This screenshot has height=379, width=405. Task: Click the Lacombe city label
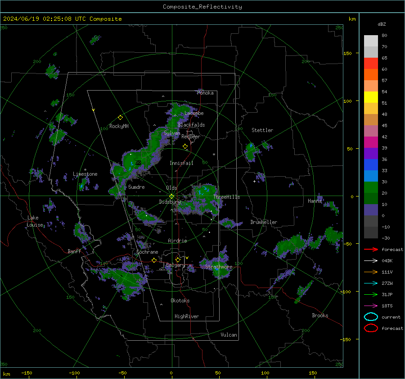(194, 113)
